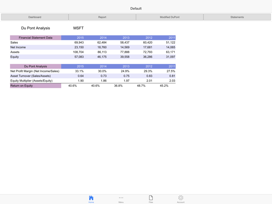Select the Net Profit Margin row label
272x204 pixels.
[x=35, y=71]
